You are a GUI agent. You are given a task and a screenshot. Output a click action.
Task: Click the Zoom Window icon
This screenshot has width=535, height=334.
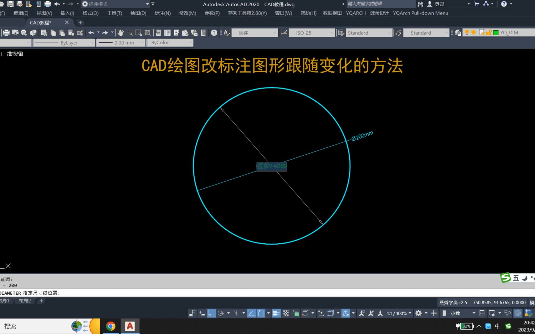(x=138, y=33)
